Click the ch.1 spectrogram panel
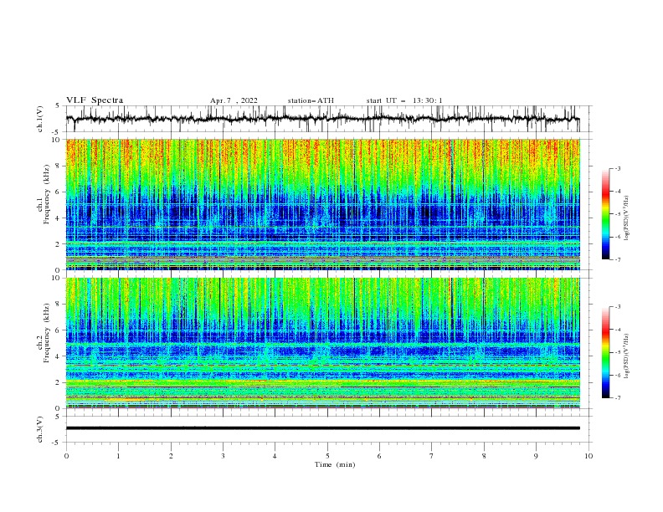This screenshot has width=663, height=512. coord(323,204)
